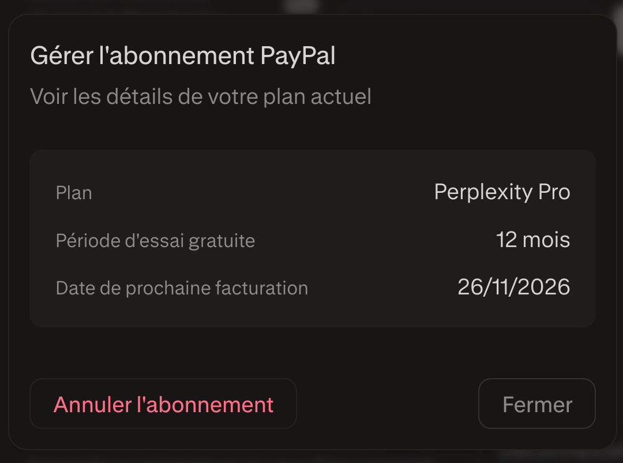Click the top edge of the modal dialog
623x463 pixels.
point(311,18)
